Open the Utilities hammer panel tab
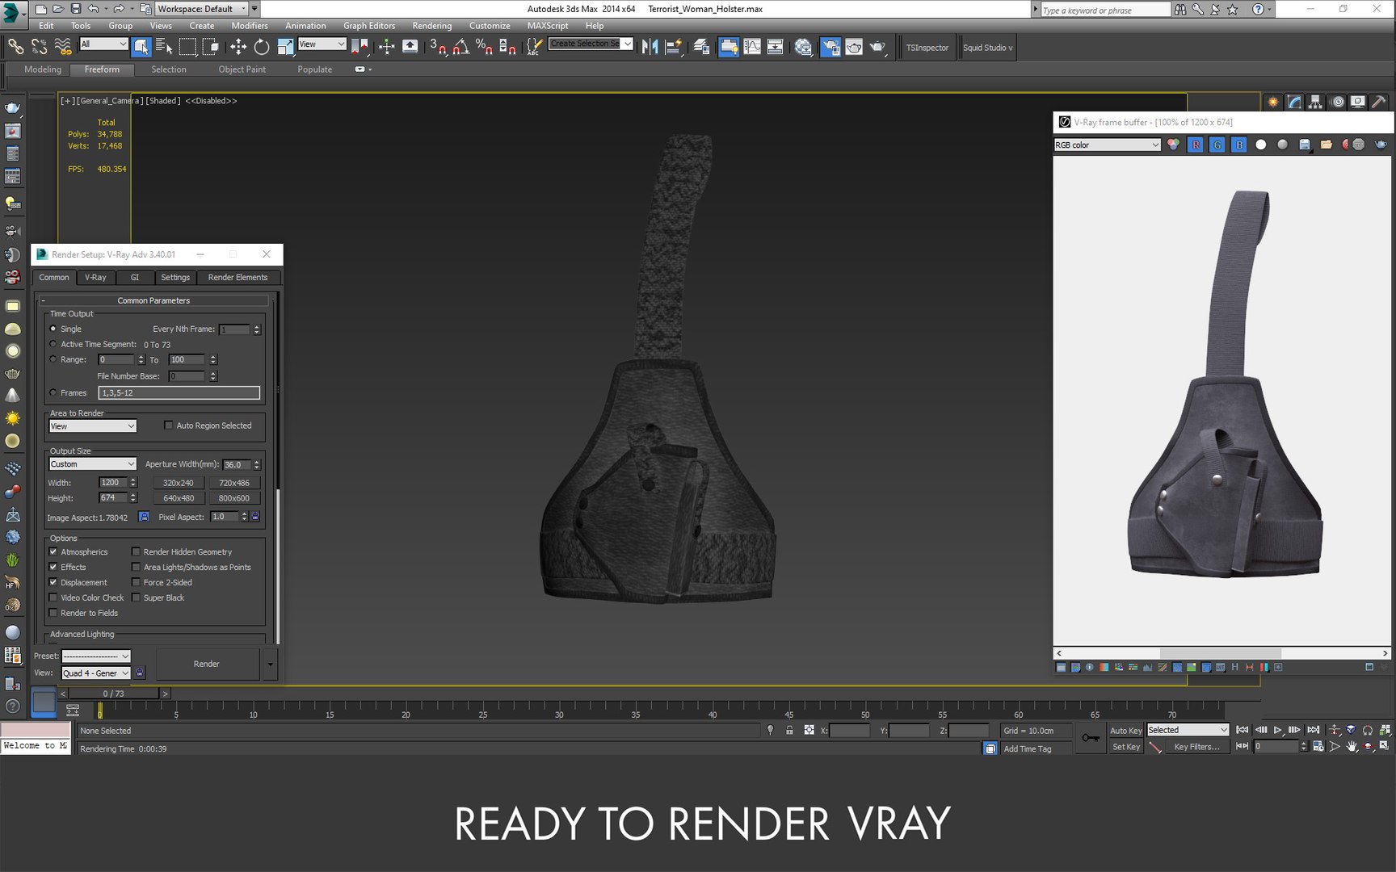The height and width of the screenshot is (872, 1396). coord(1379,102)
